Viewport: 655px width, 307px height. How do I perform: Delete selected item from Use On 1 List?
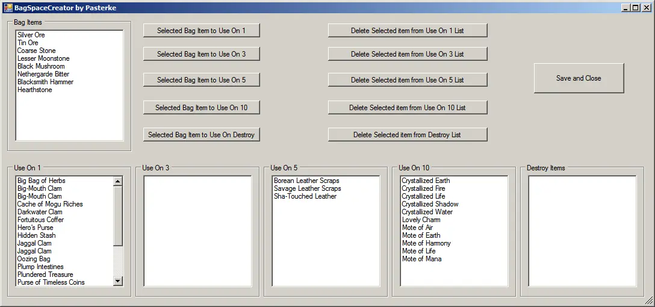[408, 31]
